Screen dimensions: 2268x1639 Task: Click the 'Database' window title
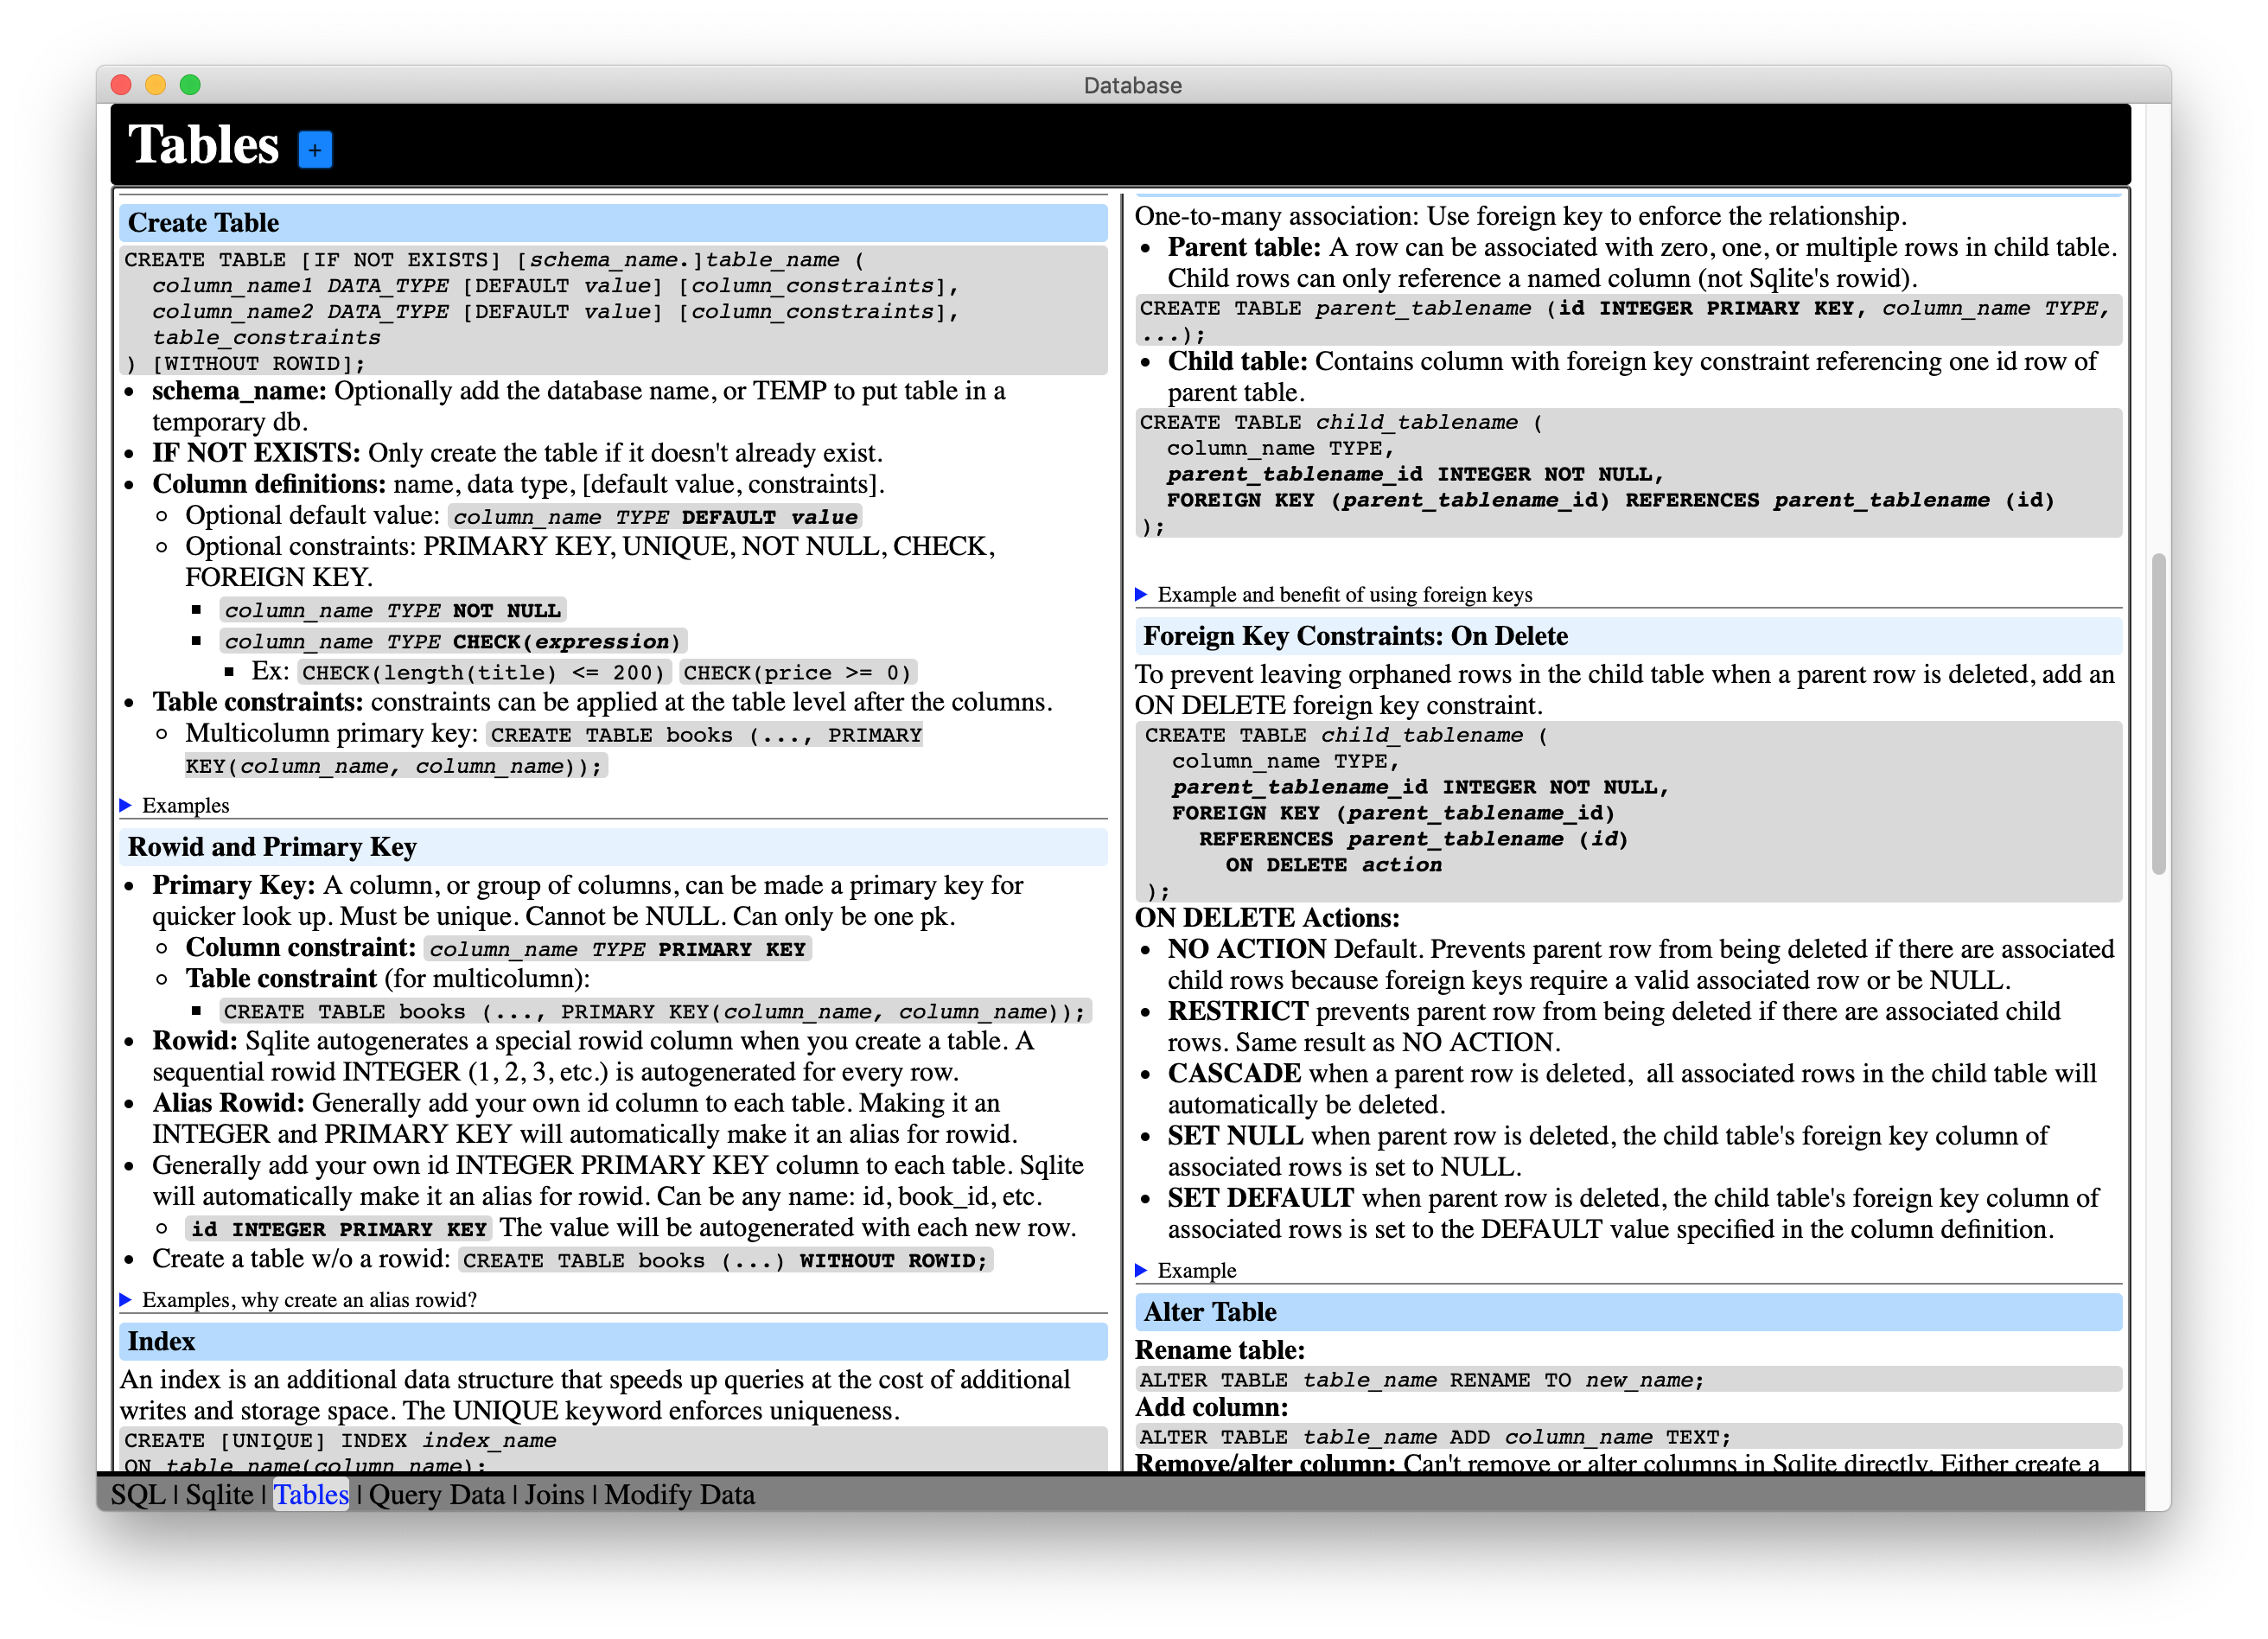pyautogui.click(x=1133, y=85)
